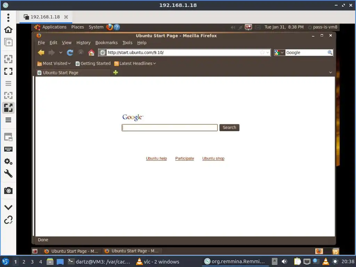This screenshot has height=267, width=356.
Task: Open Getting Started bookmark
Action: pos(93,64)
